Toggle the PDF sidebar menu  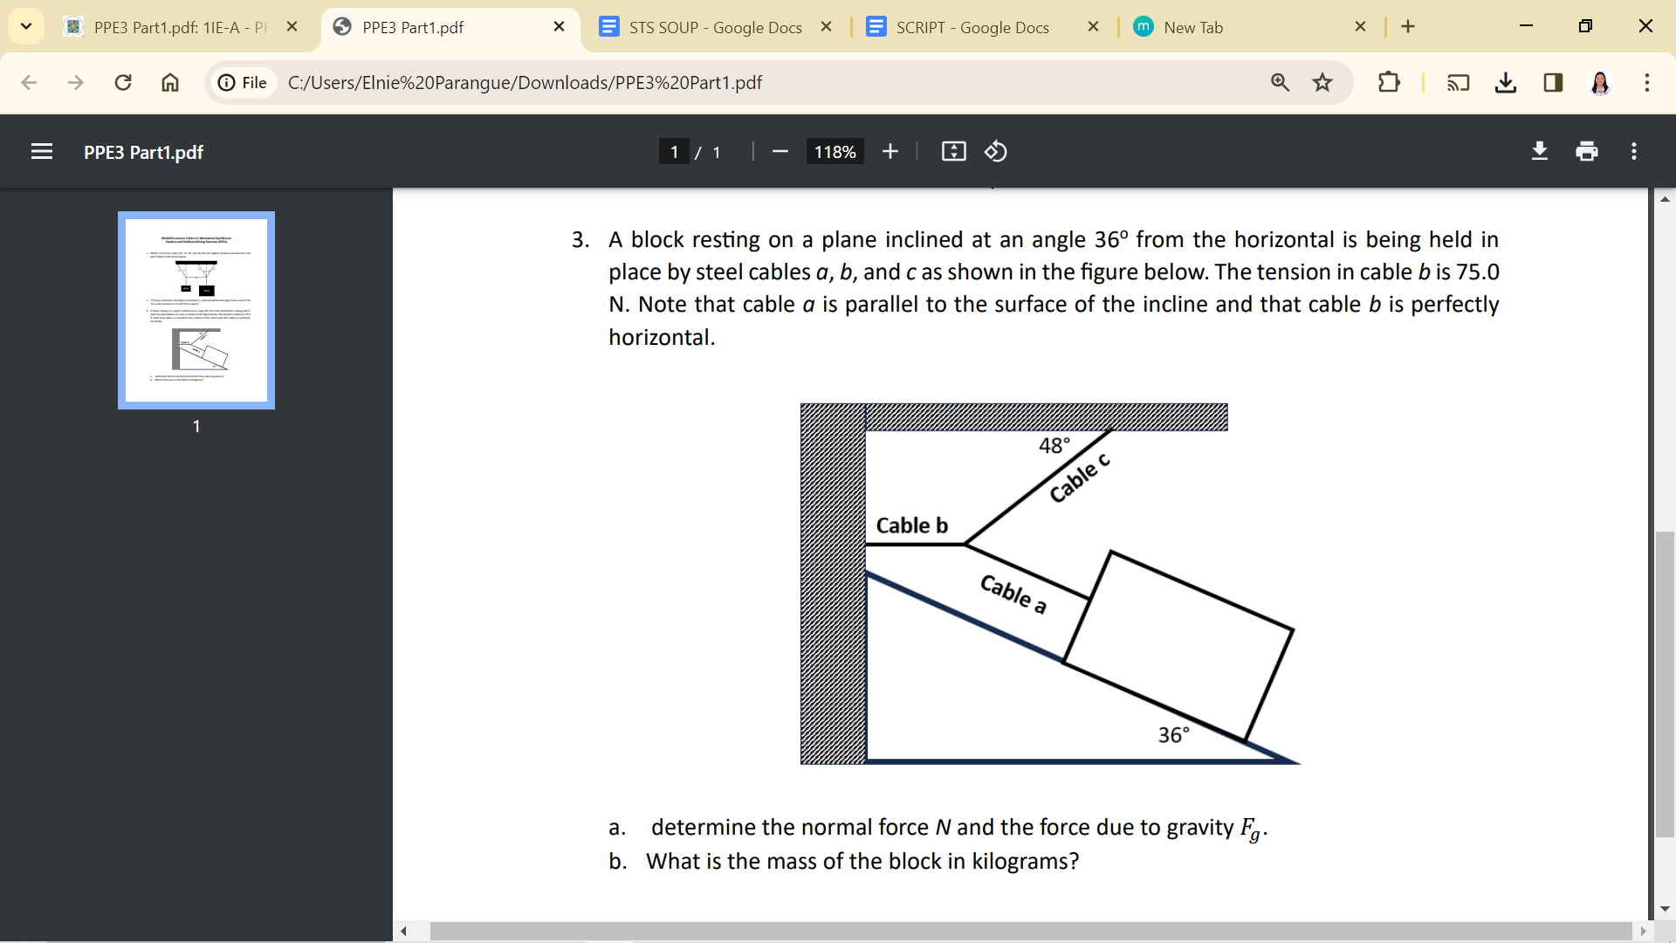(x=42, y=152)
